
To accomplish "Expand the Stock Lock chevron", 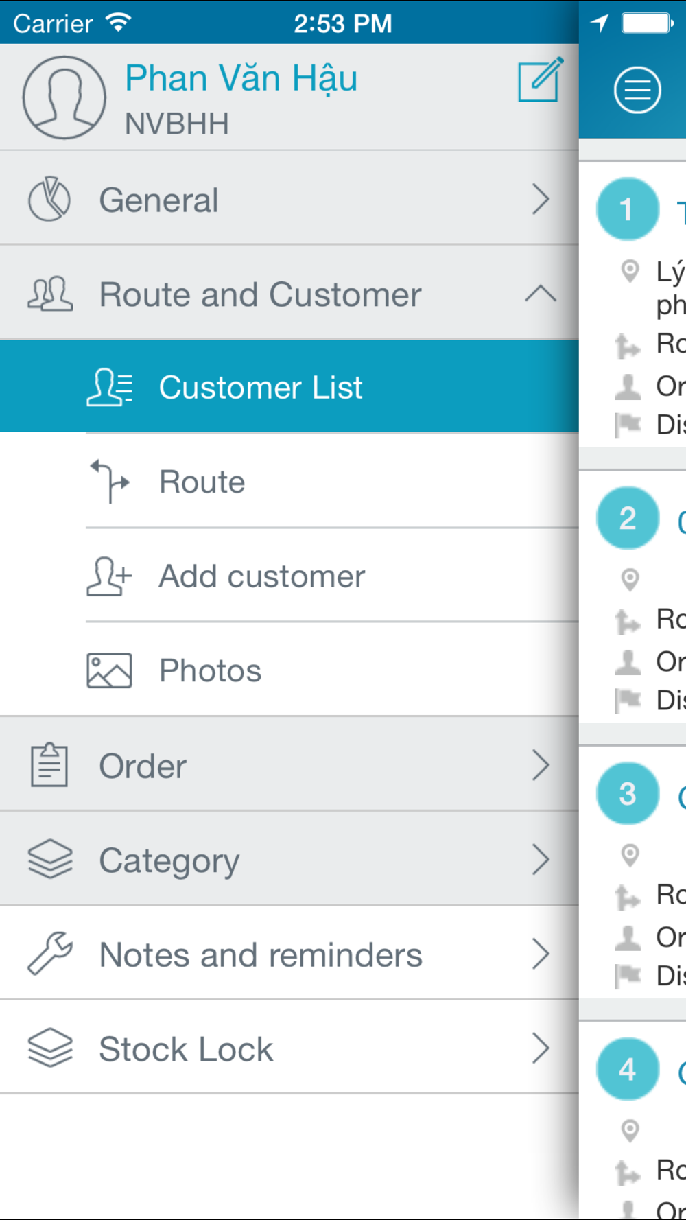I will tap(541, 1048).
